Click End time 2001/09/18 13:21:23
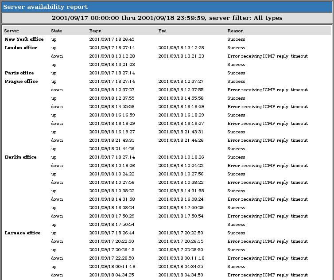334x280 pixels. click(x=181, y=56)
